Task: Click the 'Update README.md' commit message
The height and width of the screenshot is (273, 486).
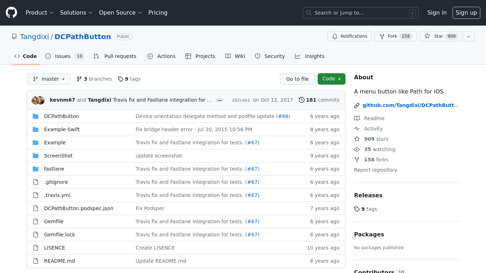Action: pyautogui.click(x=161, y=261)
